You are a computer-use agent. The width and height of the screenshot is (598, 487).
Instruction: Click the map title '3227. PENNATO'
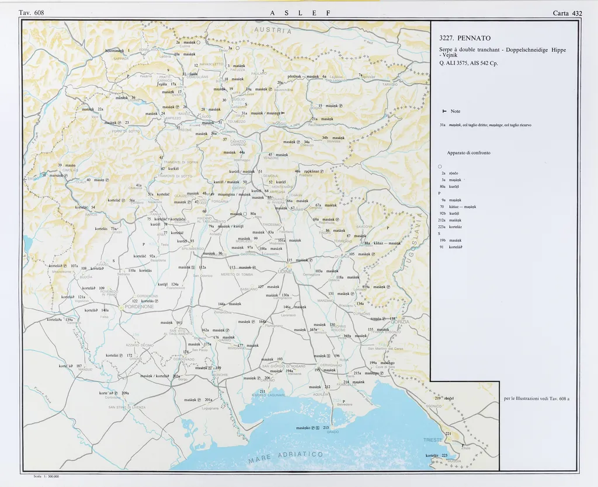(x=465, y=39)
